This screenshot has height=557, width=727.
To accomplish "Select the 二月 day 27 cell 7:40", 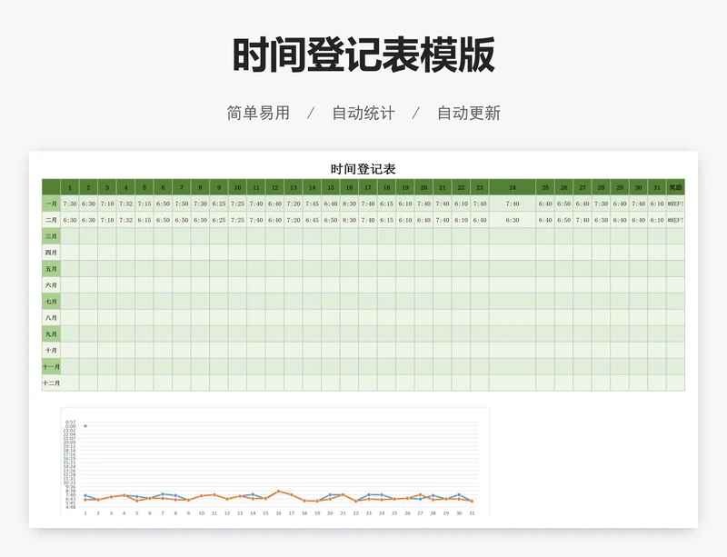I will (583, 220).
